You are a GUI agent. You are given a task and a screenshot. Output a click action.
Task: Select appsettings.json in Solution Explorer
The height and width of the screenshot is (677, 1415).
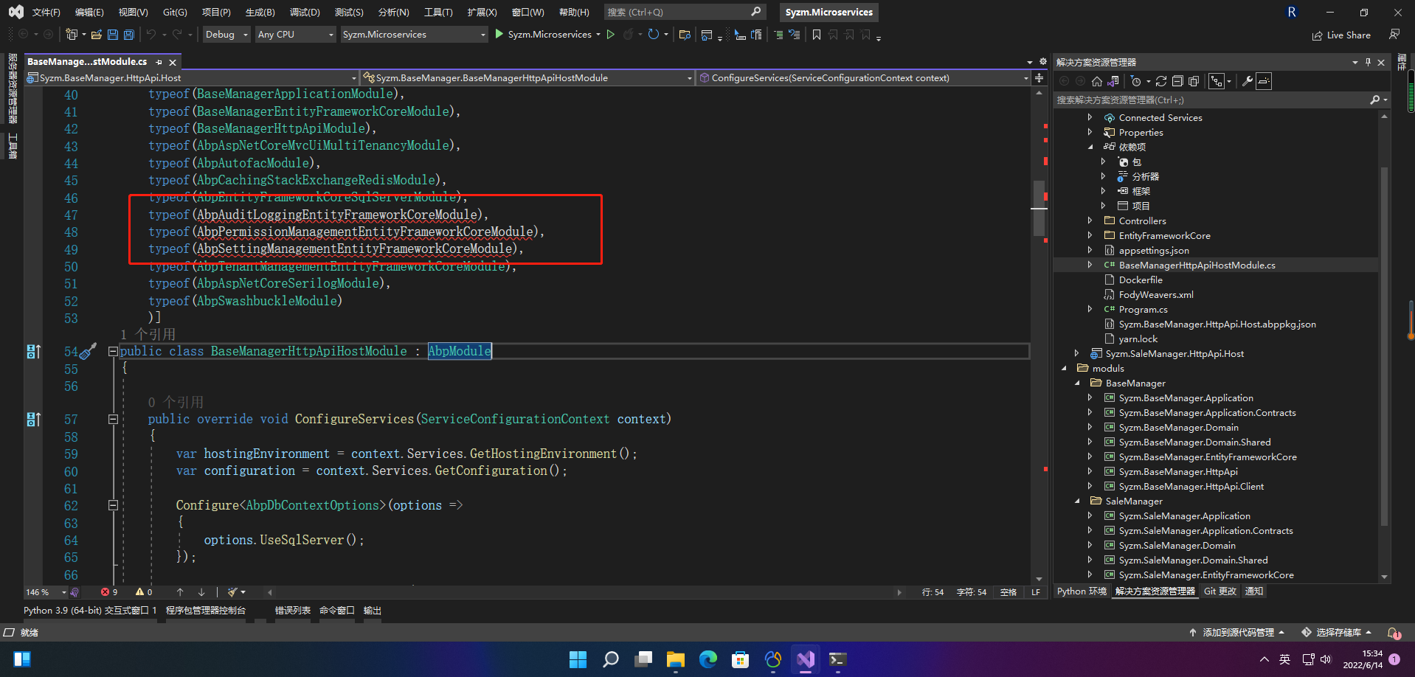coord(1154,250)
